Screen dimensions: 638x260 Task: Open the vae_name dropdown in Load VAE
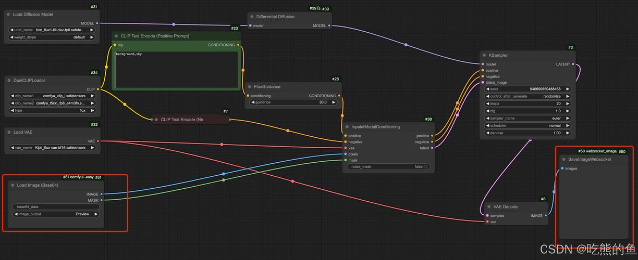pyautogui.click(x=52, y=148)
